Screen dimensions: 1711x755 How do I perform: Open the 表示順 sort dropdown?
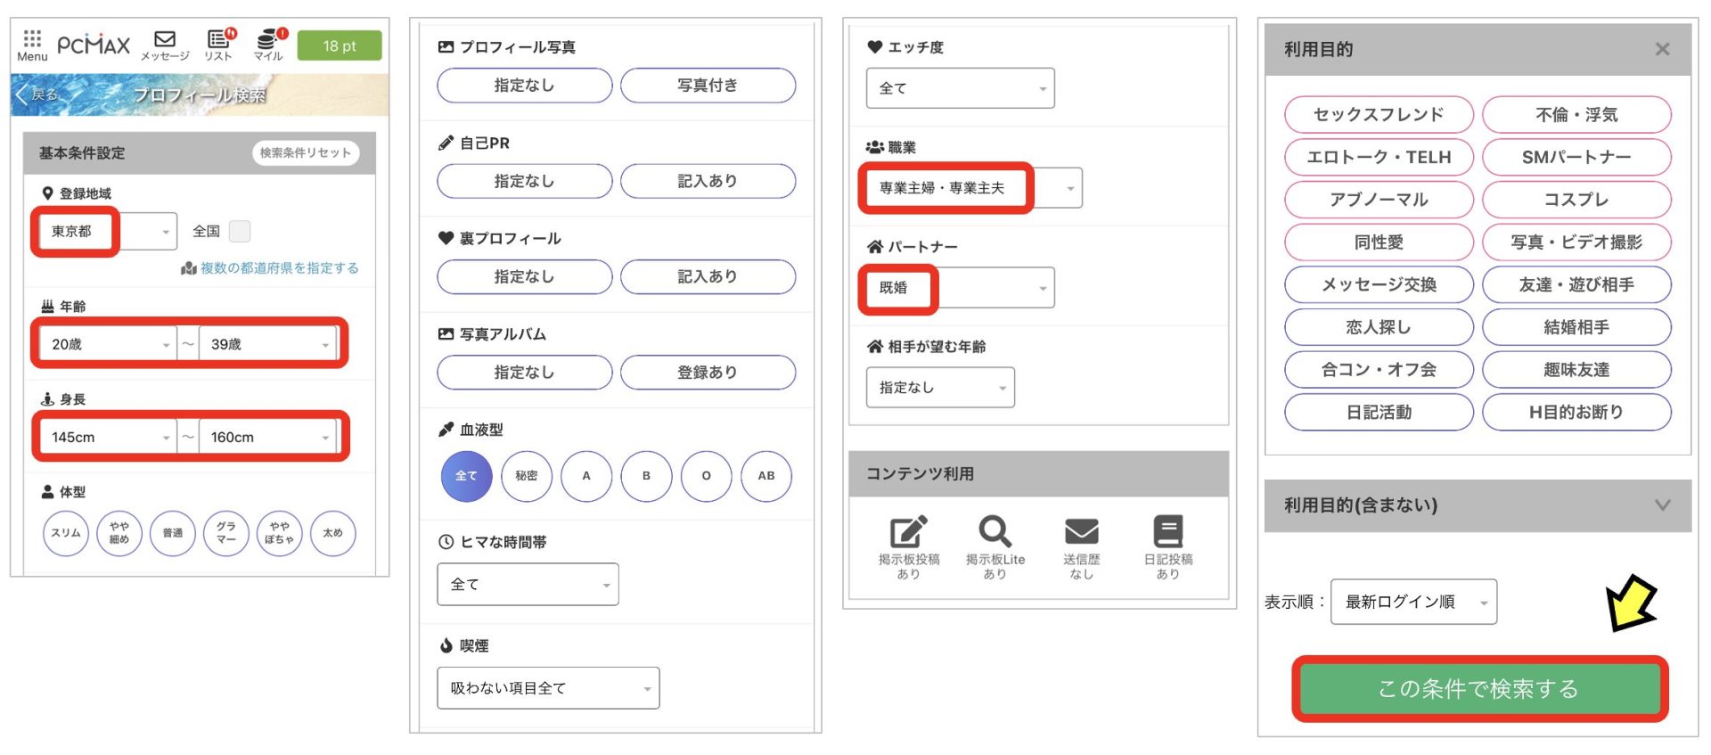pos(1412,603)
